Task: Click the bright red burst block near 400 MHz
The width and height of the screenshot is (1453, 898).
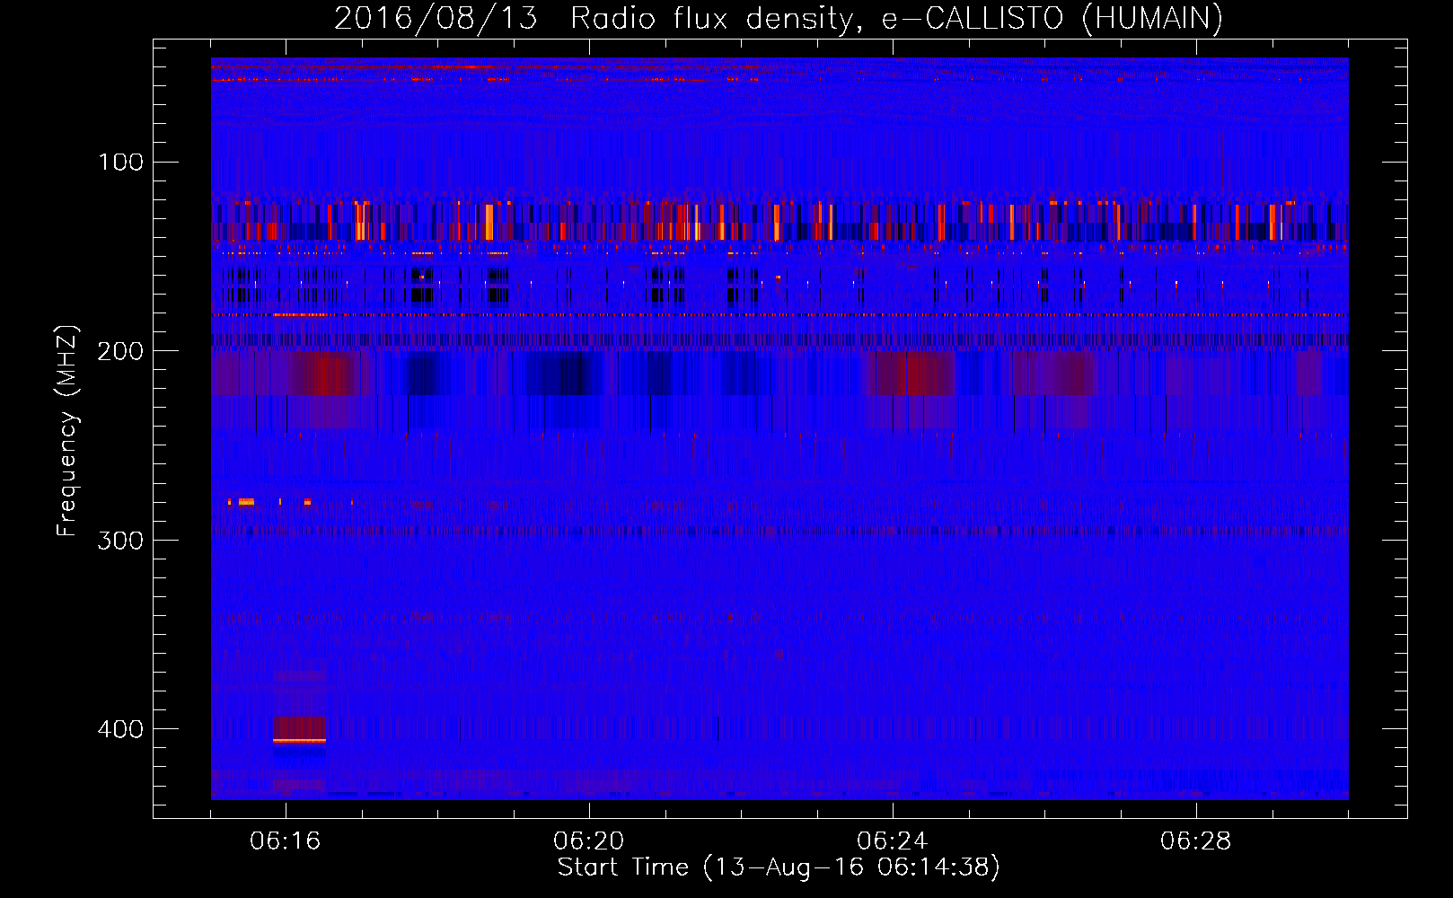Action: [300, 729]
